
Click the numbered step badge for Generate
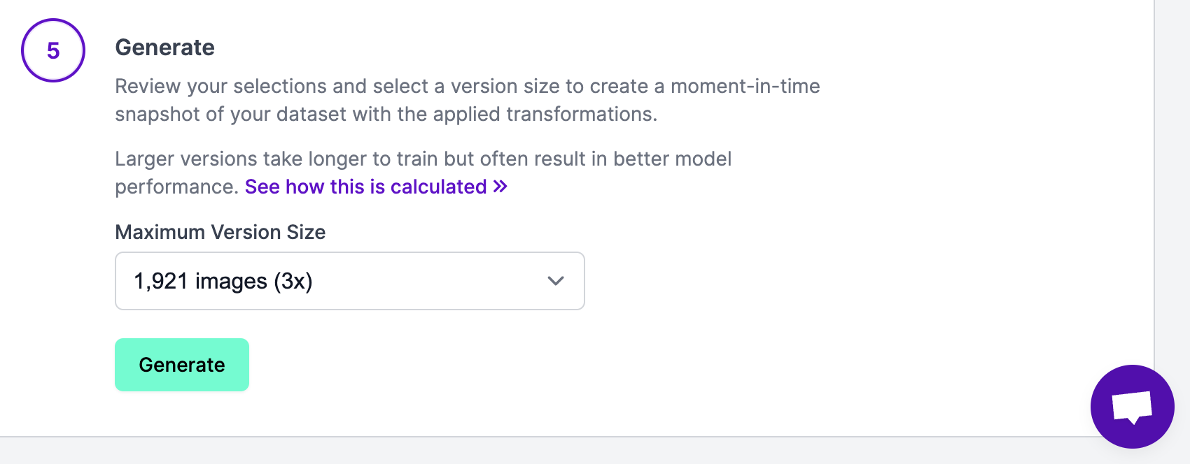coord(53,50)
